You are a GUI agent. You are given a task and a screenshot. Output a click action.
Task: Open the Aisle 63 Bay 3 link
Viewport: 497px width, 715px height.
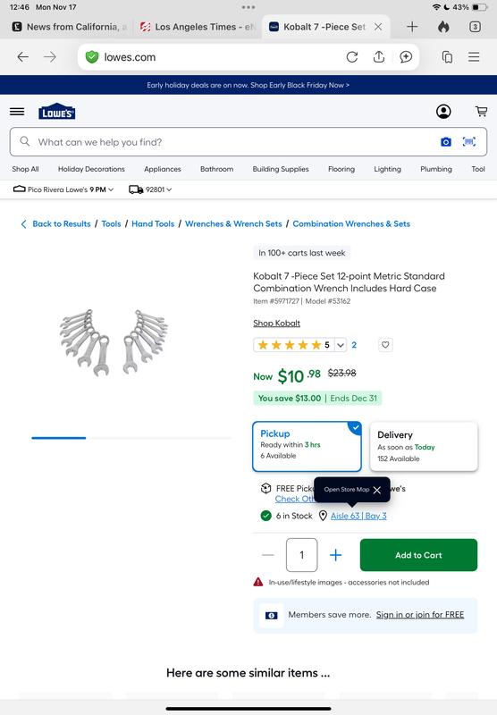[358, 516]
